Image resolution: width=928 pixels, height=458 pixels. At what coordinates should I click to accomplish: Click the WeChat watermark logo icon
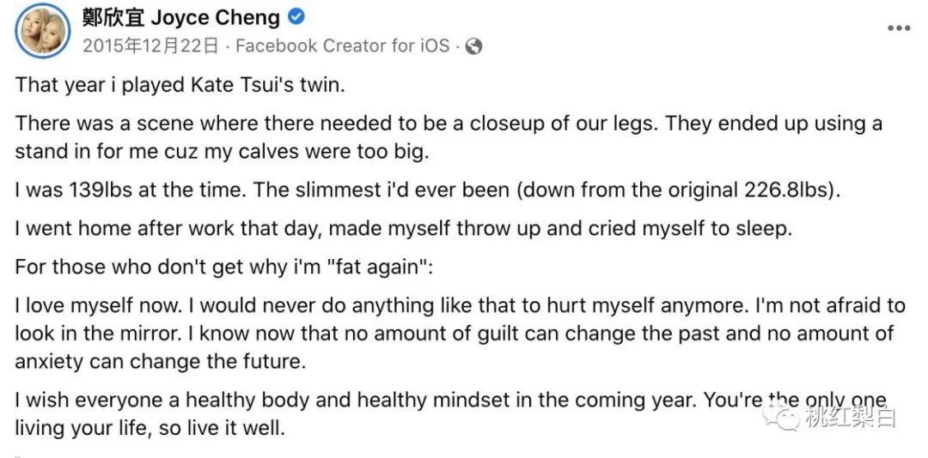tap(782, 416)
